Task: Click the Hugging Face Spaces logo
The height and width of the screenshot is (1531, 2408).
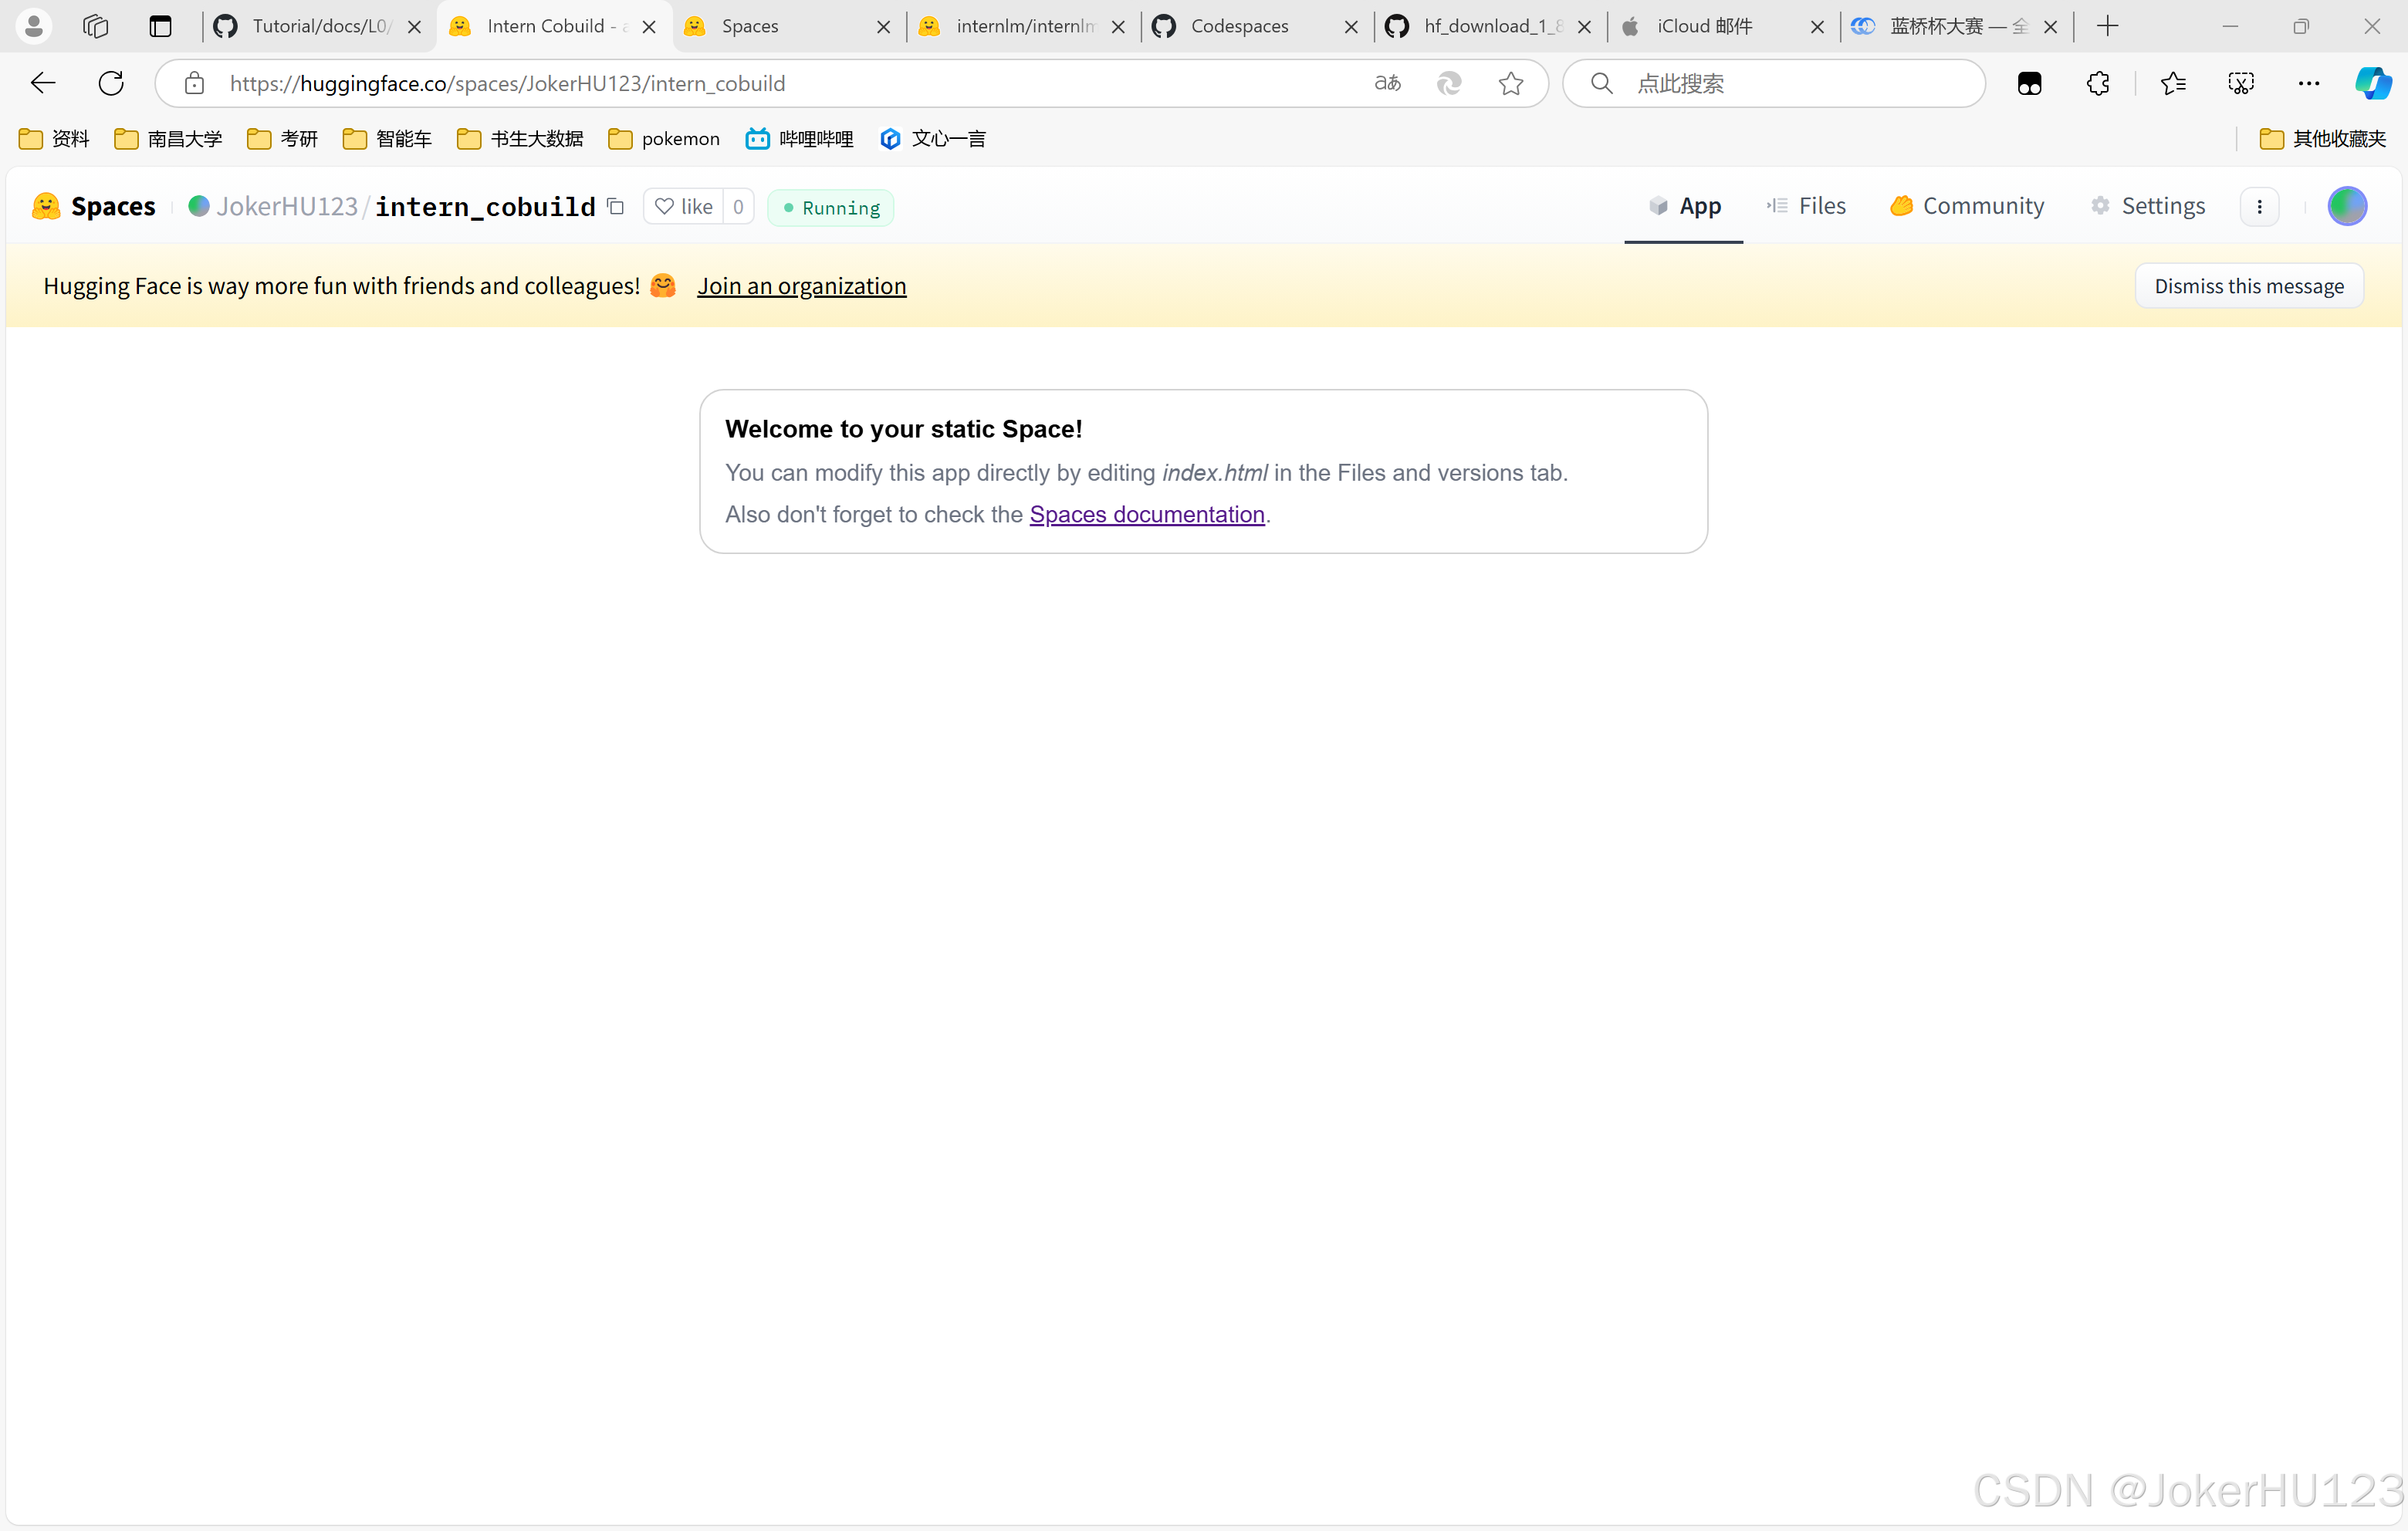Action: [94, 206]
